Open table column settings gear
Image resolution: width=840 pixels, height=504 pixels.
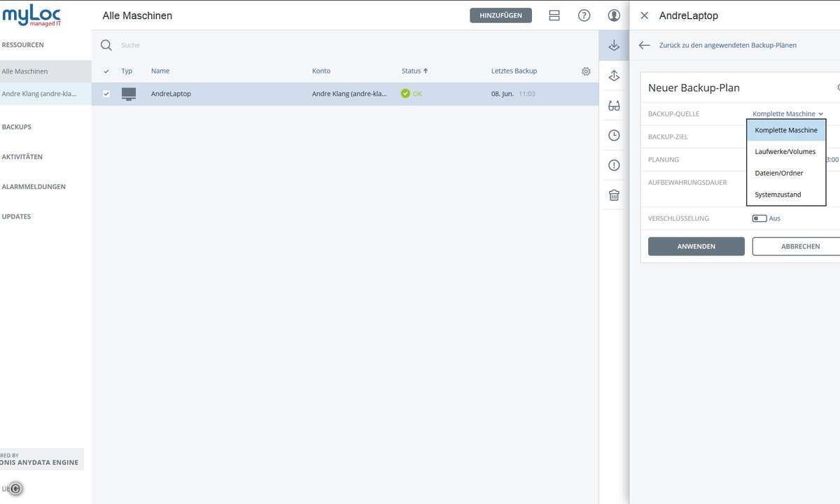pos(586,71)
